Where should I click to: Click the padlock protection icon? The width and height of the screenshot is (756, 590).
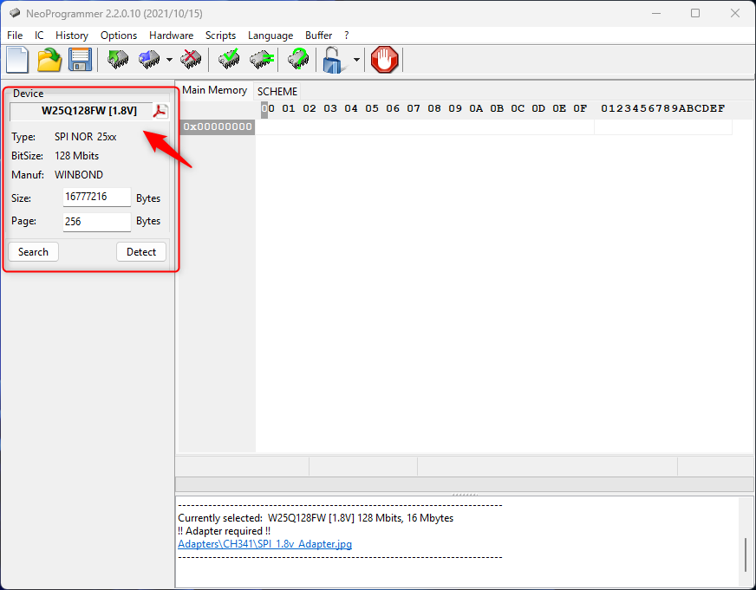(x=335, y=60)
